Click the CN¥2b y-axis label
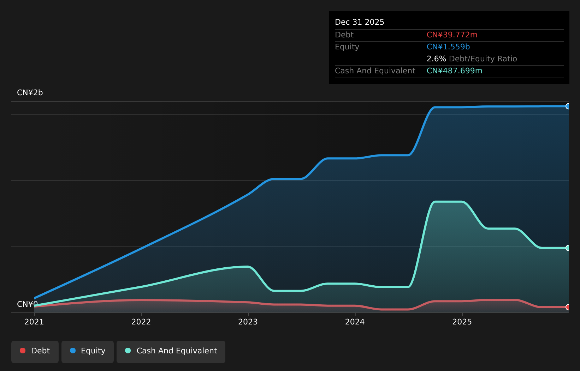This screenshot has width=580, height=371. [x=30, y=93]
